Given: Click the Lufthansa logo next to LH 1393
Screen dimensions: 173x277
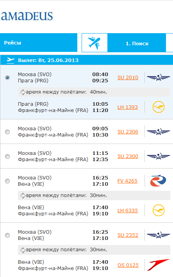Looking at the screenshot, I should pyautogui.click(x=159, y=107).
